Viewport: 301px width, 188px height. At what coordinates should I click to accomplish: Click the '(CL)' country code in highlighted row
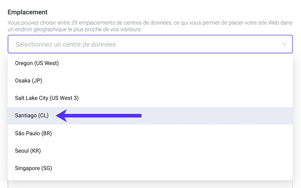coord(43,116)
